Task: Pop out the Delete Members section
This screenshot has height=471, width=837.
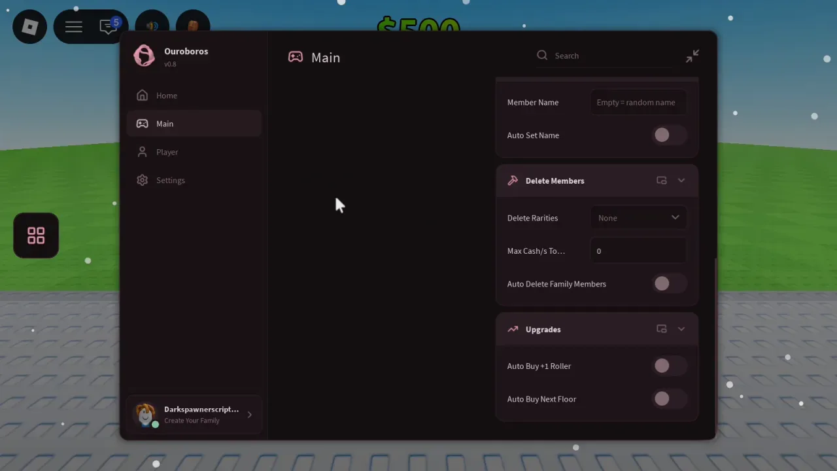Action: pyautogui.click(x=662, y=181)
